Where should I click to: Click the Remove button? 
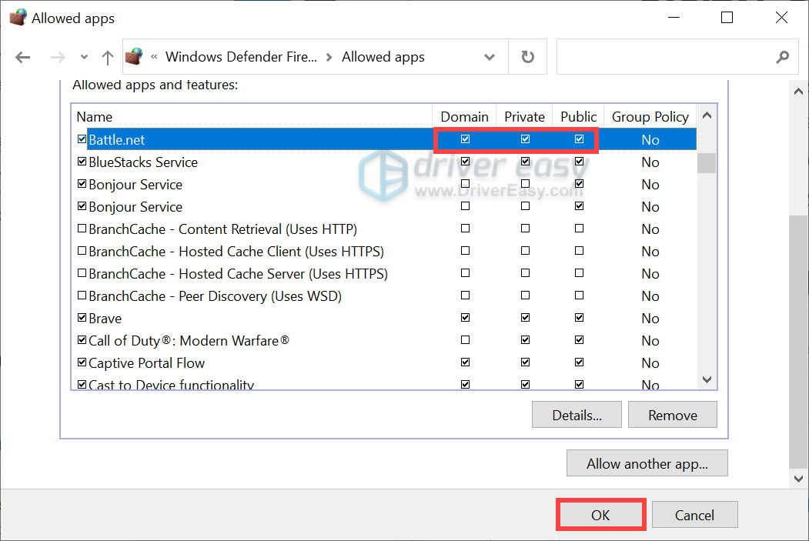(672, 415)
